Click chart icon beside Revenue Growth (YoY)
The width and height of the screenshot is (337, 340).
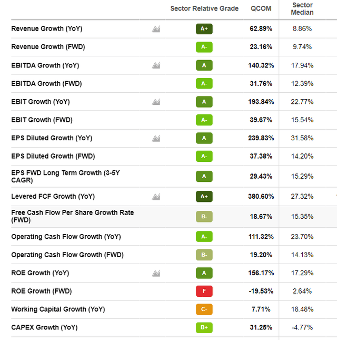[156, 28]
